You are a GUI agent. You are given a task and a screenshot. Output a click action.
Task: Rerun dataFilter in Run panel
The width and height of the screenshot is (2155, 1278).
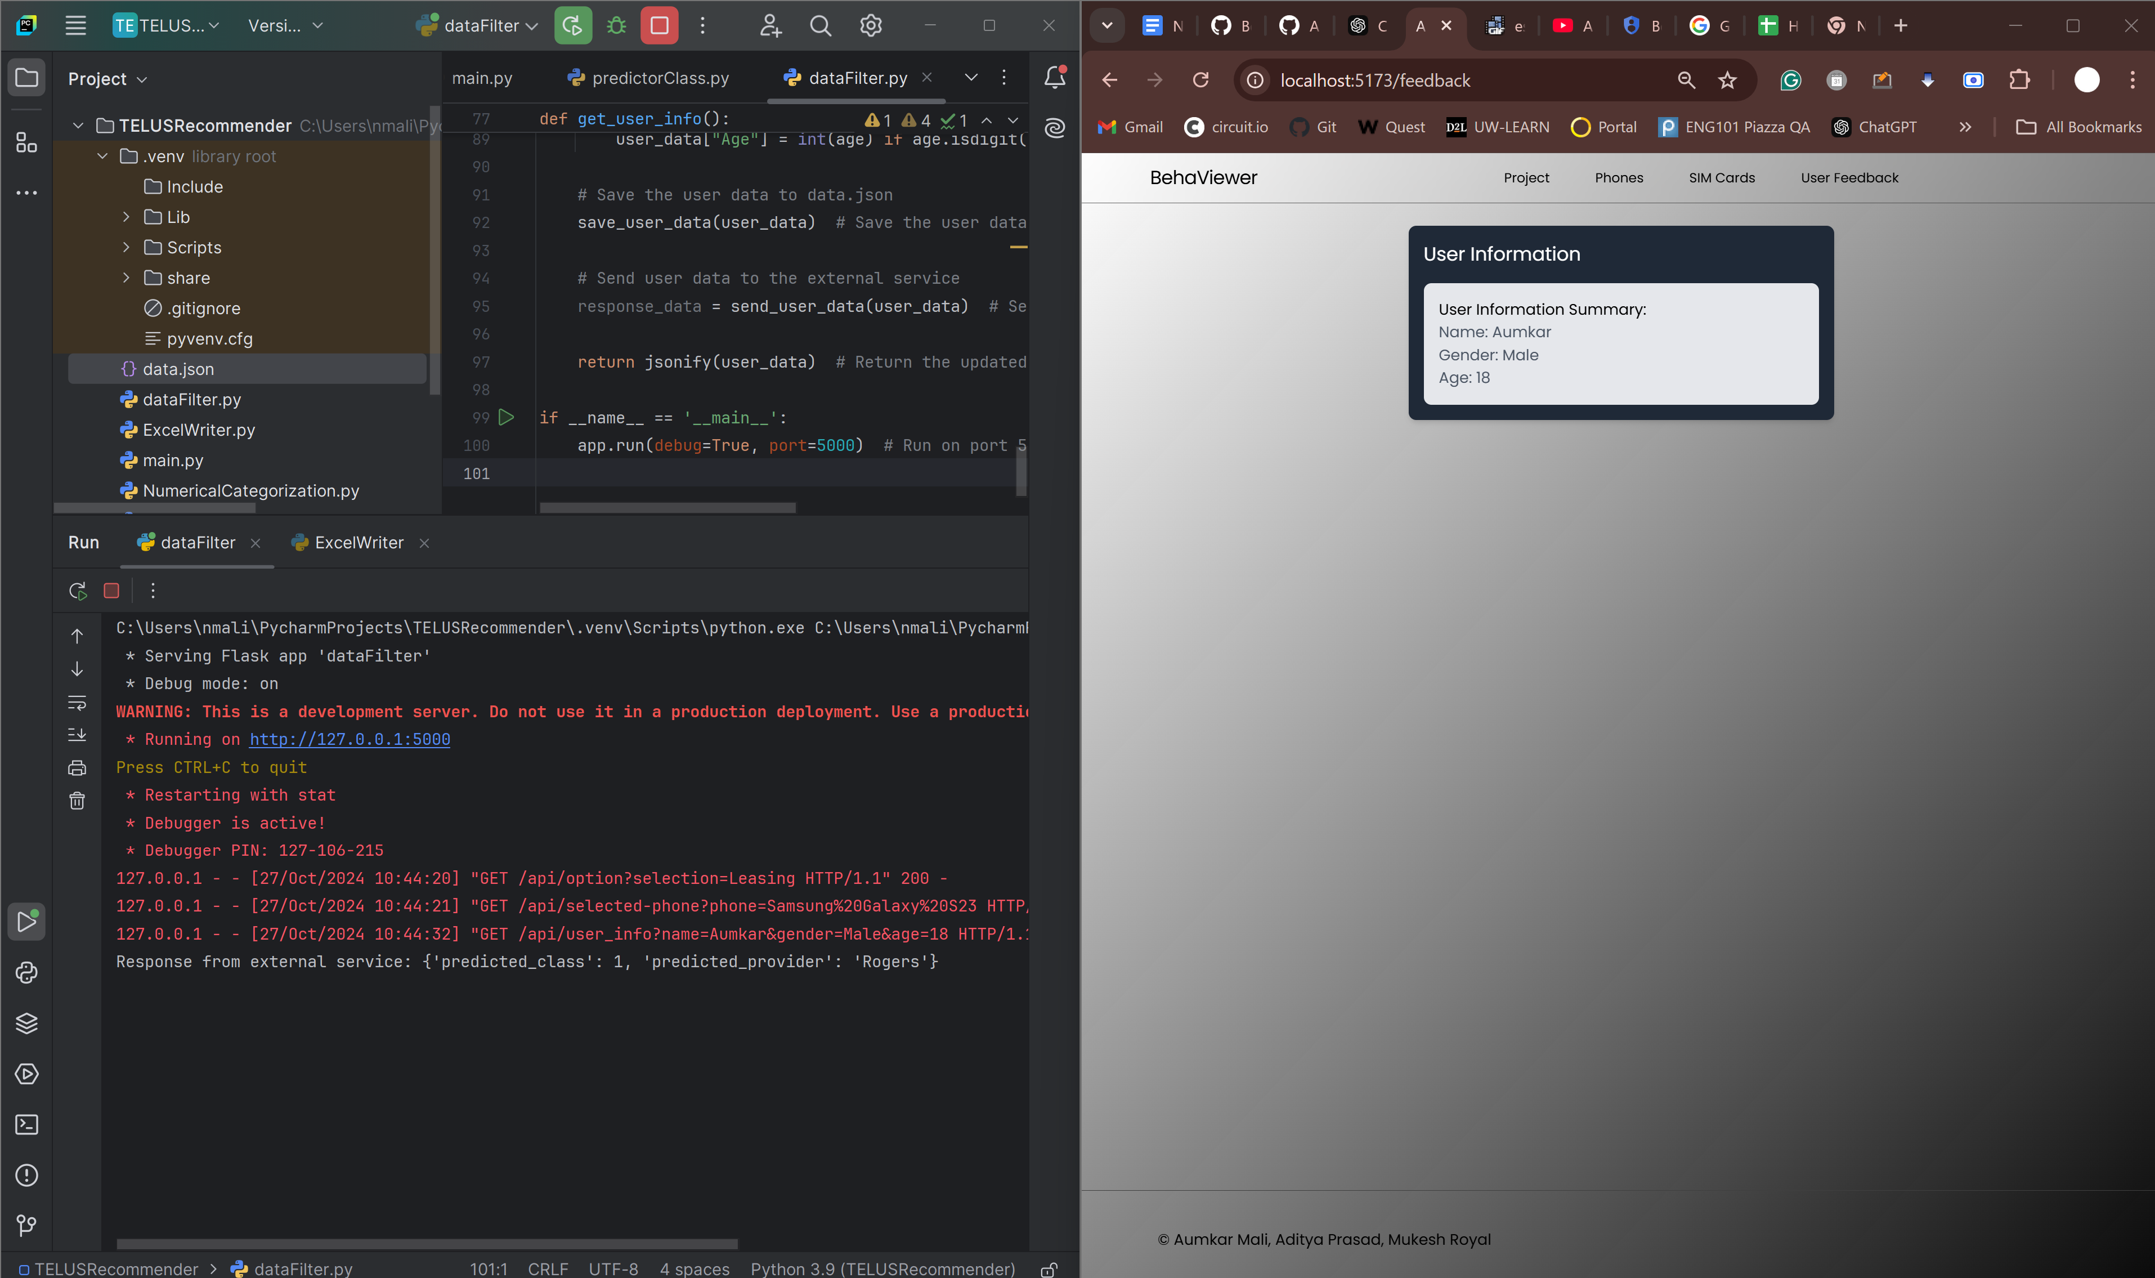pyautogui.click(x=78, y=591)
